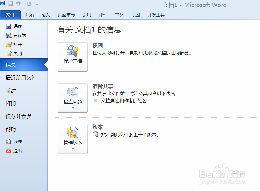Viewport: 260px width, 191px height.
Task: Open the Undo history dropdown arrow
Action: coord(23,4)
